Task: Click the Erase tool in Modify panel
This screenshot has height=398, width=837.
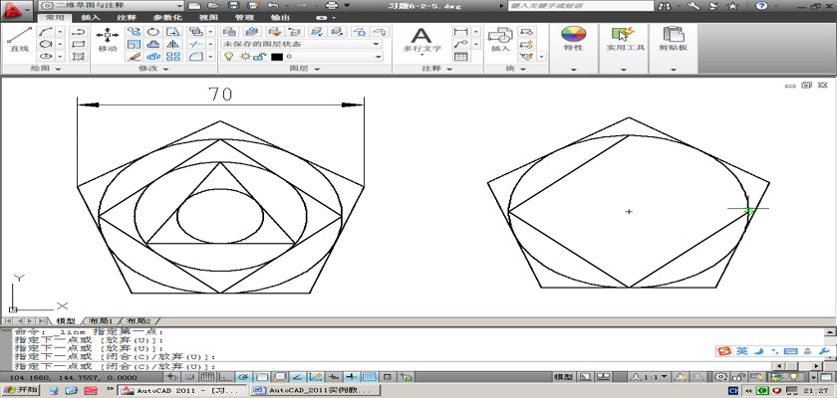Action: pos(134,56)
